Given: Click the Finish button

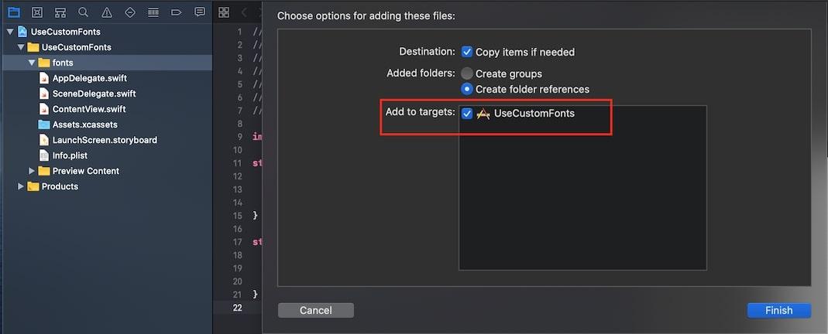Looking at the screenshot, I should tap(778, 310).
